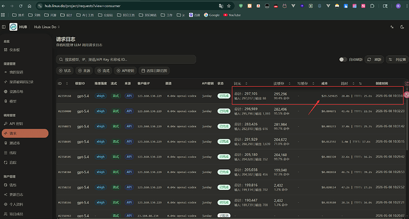Click request ID #2359168
Screen dimensions: 409x219
tap(65, 96)
